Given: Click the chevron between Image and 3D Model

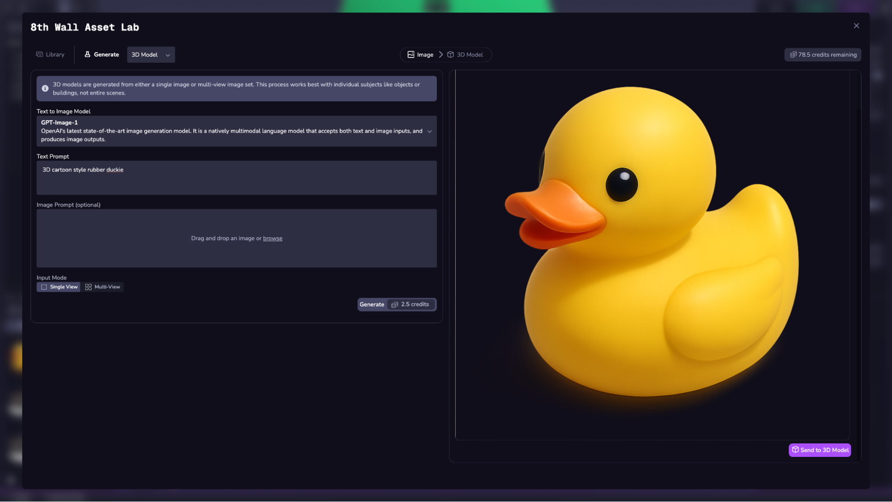Looking at the screenshot, I should 441,54.
